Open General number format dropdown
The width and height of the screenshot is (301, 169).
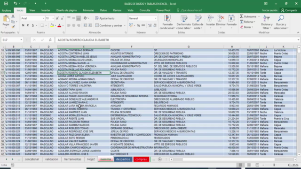pyautogui.click(x=156, y=18)
